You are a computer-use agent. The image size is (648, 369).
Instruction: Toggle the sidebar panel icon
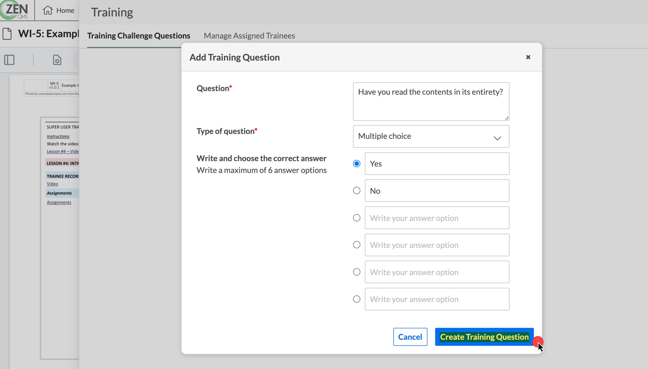point(9,60)
